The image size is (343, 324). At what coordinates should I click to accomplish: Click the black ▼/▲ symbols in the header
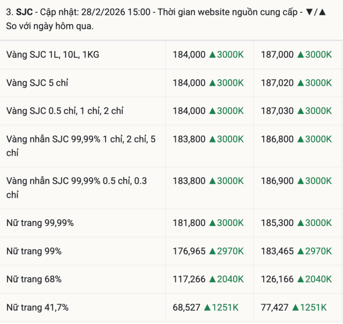tap(315, 12)
